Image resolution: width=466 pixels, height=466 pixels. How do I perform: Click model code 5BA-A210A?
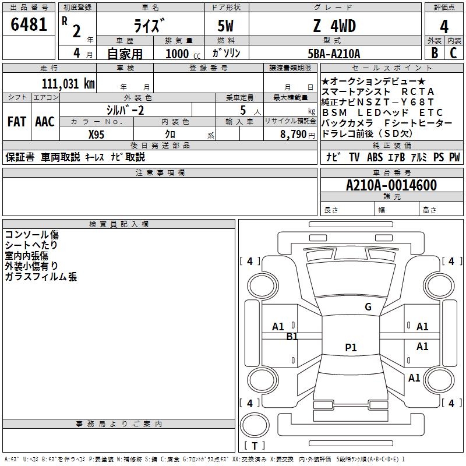(x=334, y=54)
